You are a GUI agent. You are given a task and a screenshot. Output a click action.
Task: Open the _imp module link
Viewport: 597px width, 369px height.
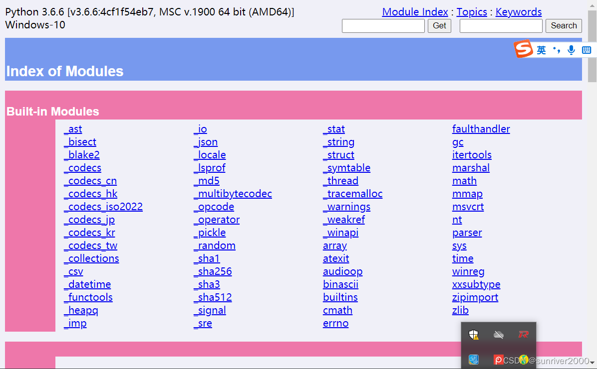(x=75, y=323)
